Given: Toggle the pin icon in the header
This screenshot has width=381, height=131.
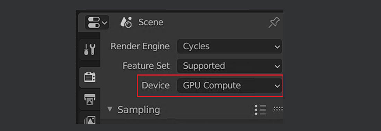Looking at the screenshot, I should click(x=274, y=23).
